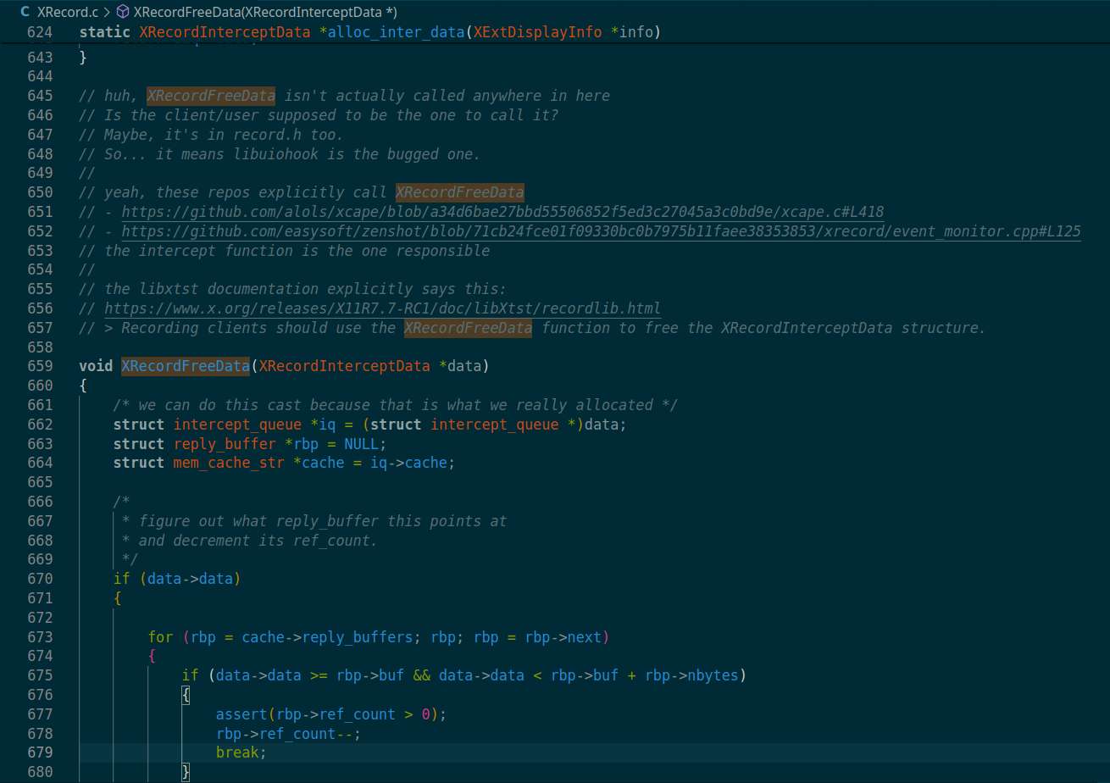Click nbytes on line 675

[x=713, y=675]
